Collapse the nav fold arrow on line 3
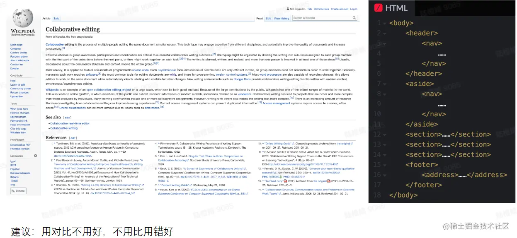Viewport: 517px width, 238px height. 385,43
